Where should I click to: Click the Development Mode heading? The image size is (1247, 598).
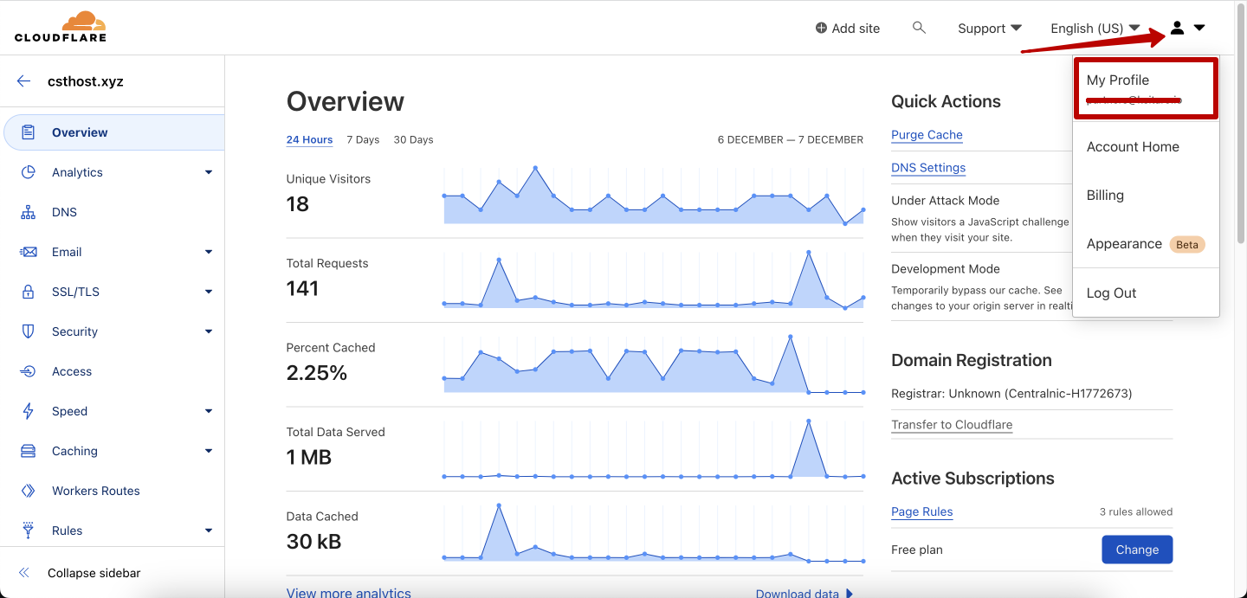pyautogui.click(x=946, y=269)
